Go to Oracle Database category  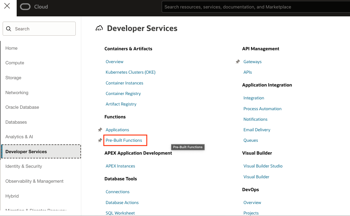click(22, 107)
